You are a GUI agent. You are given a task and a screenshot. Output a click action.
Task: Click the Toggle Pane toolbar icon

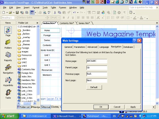32,12
